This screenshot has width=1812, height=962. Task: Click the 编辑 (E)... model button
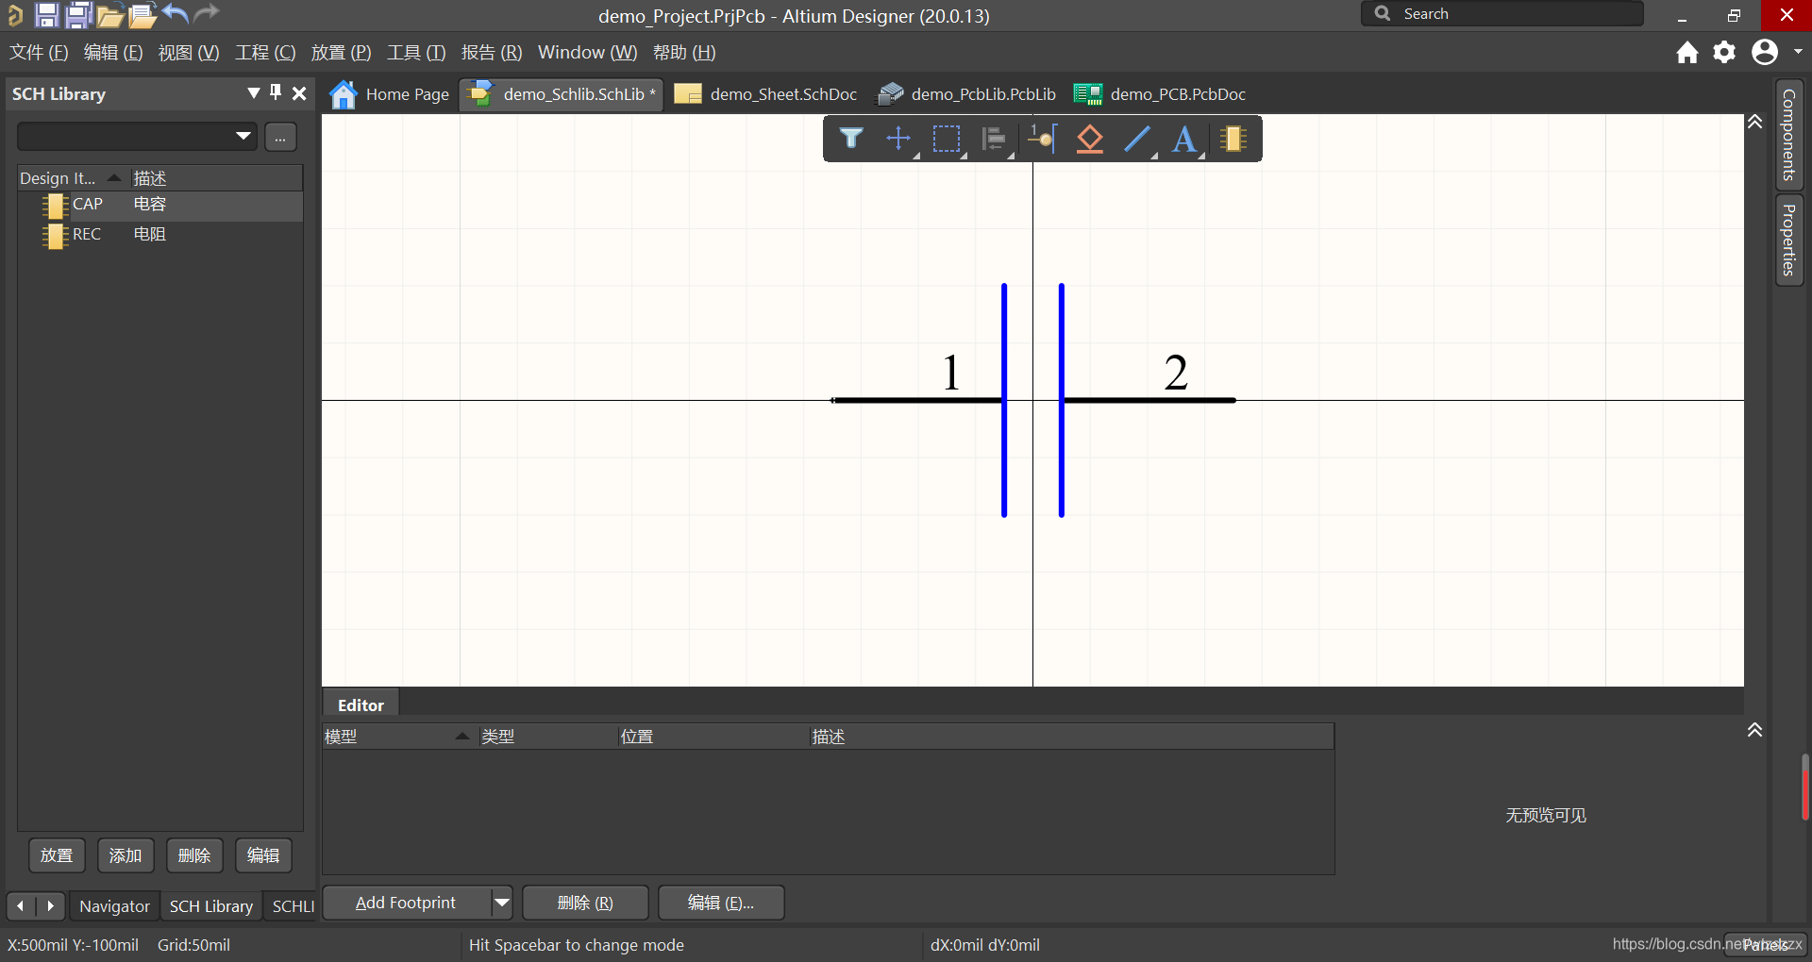coord(721,903)
